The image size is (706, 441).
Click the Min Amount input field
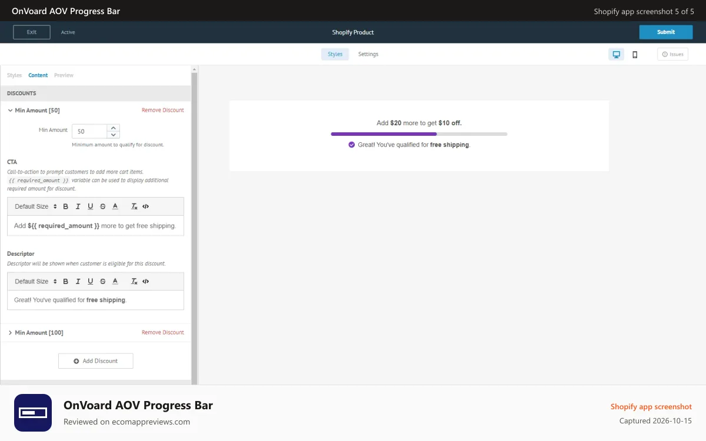coord(89,131)
